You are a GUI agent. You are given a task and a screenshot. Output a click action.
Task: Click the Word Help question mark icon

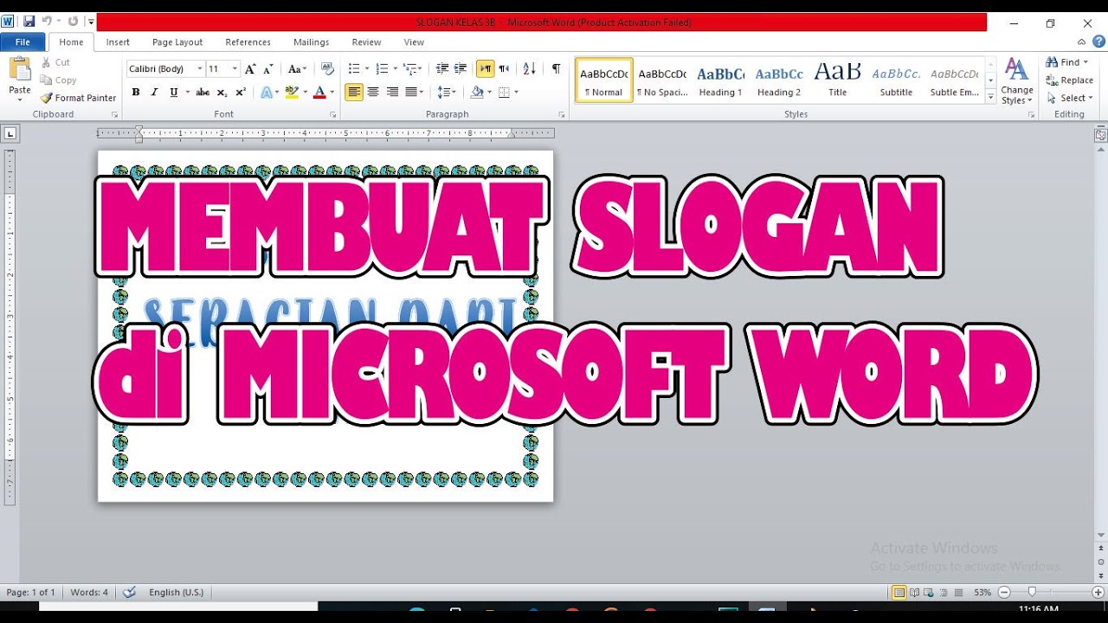[x=1099, y=42]
